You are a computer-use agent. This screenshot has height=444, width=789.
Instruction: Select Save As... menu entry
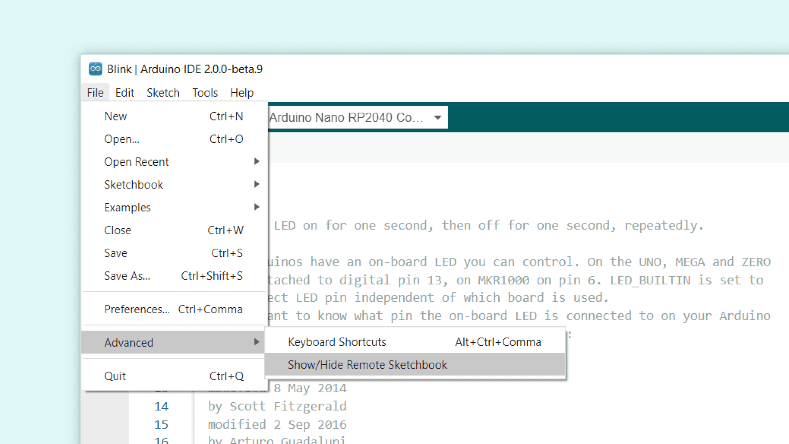tap(127, 276)
